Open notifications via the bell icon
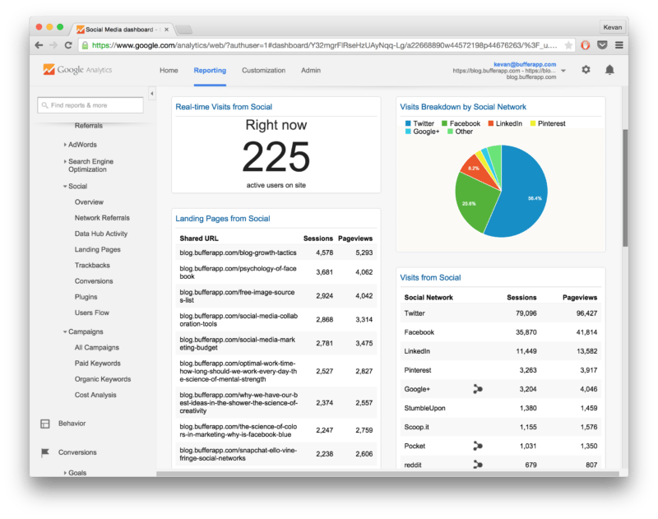The height and width of the screenshot is (519, 658). click(x=609, y=70)
